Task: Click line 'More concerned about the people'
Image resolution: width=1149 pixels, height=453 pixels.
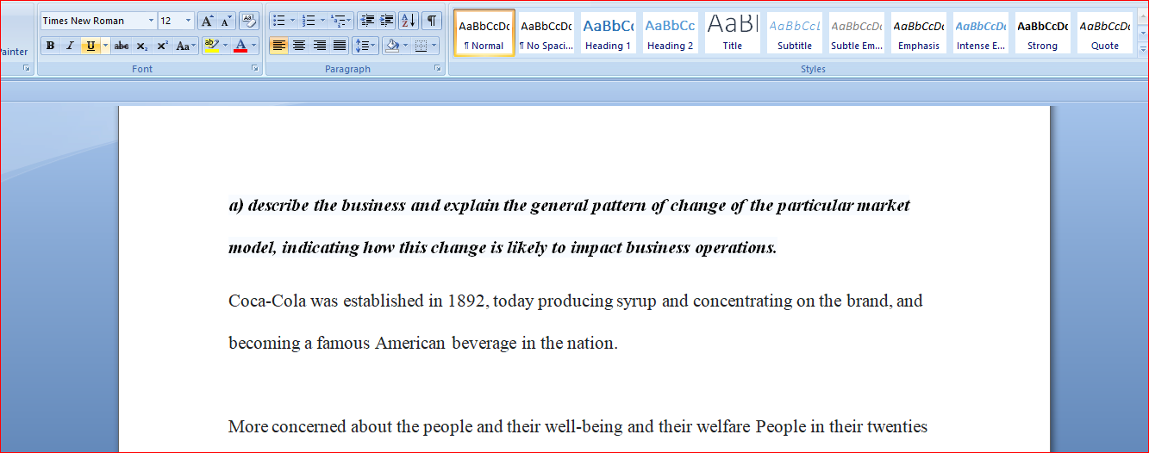Action: point(578,427)
